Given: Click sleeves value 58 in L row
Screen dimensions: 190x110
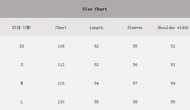Looking at the screenshot, I should click(135, 102).
